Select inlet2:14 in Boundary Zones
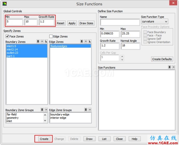This screenshot has height=145, width=179. coord(27,49)
